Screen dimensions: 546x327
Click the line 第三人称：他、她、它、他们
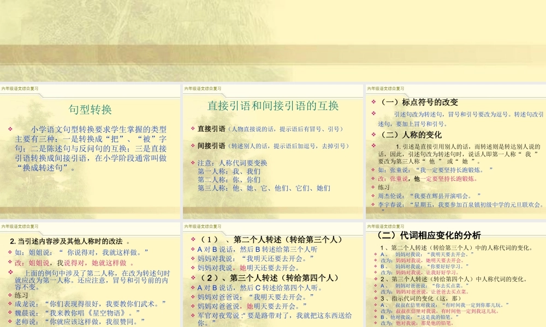coord(264,188)
